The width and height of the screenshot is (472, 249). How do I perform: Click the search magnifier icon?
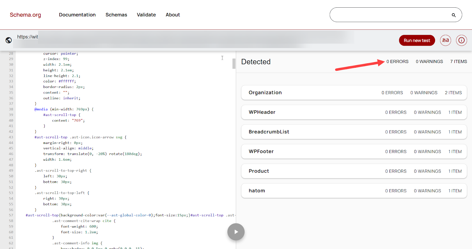click(454, 15)
